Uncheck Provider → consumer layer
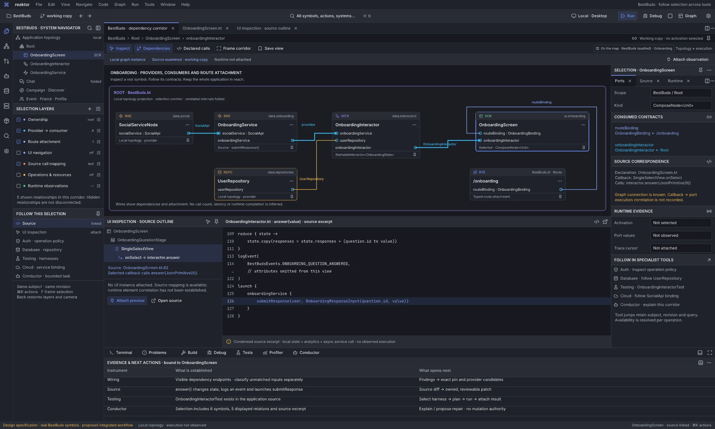This screenshot has width=715, height=429. (19, 131)
